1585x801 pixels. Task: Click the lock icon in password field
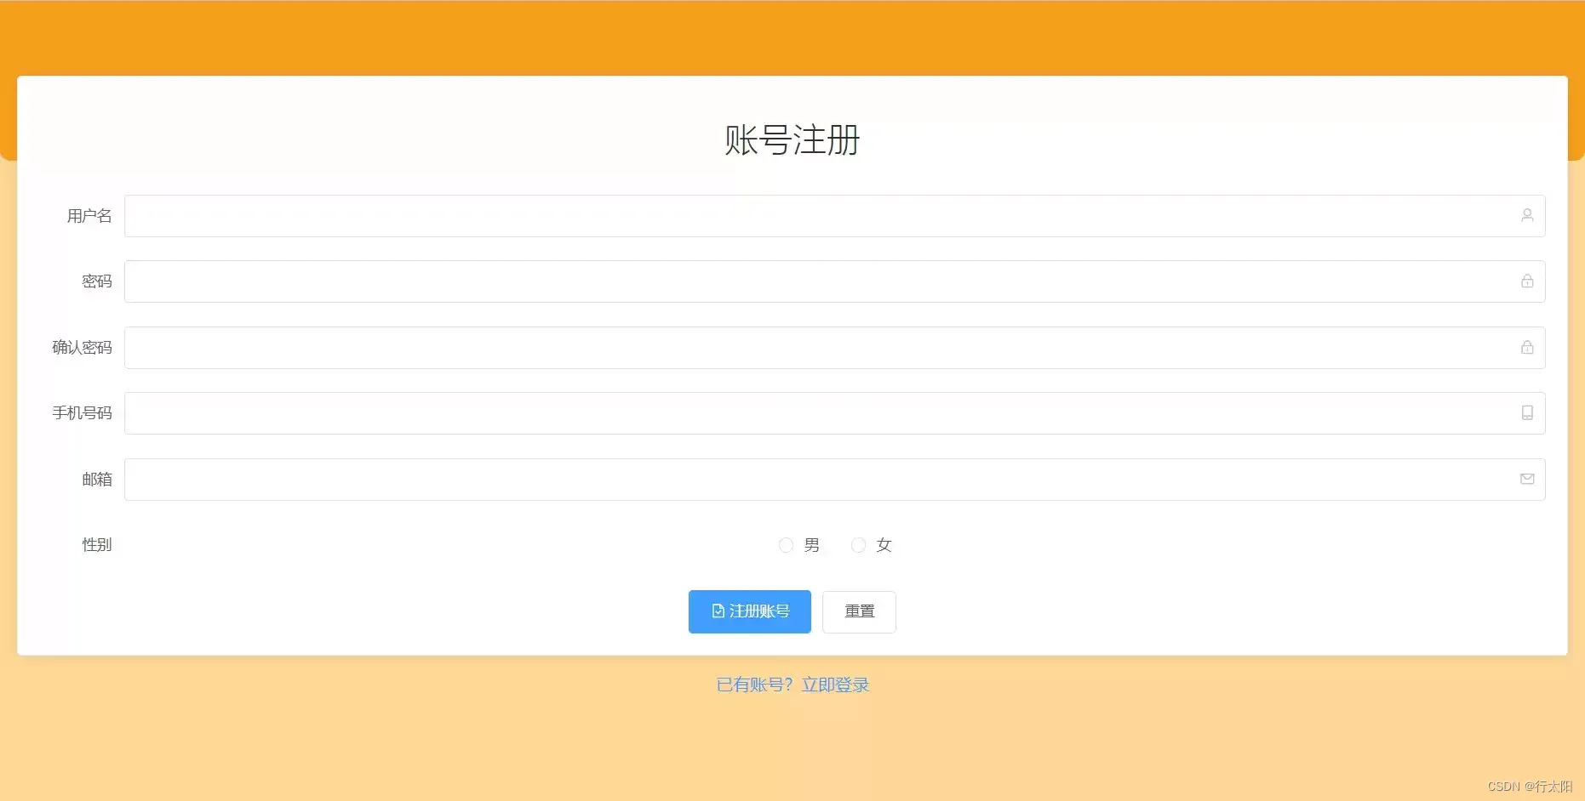tap(1527, 281)
